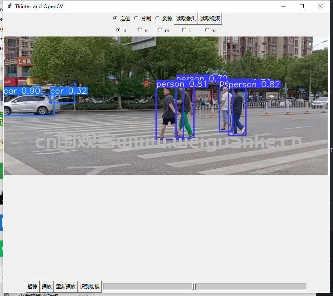
Task: Select model size n radio button
Action: coord(119,30)
